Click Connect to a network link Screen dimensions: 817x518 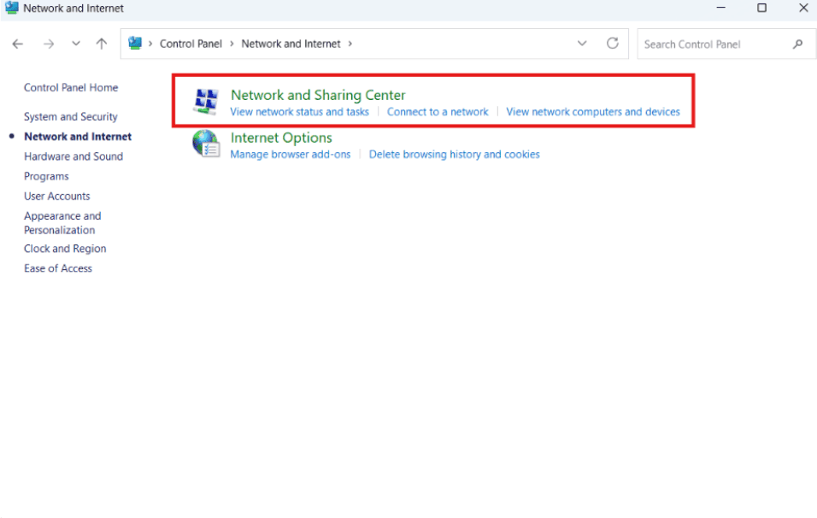[x=438, y=111]
